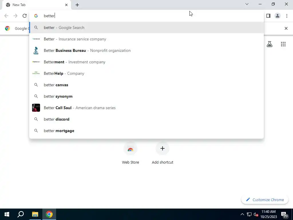Click the Chrome logo in the info bar
This screenshot has height=220, width=293.
pos(7,28)
